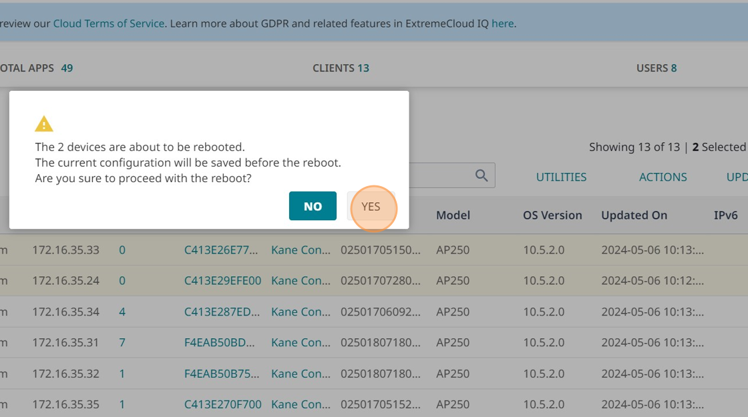Screen dimensions: 748x417
Task: Open client count 0 for 172.16.35.24
Action: 122,280
